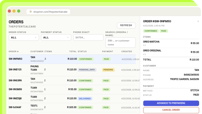Click the ORDER #SW-9NFM5O panel title
This screenshot has height=114, width=202.
(157, 21)
